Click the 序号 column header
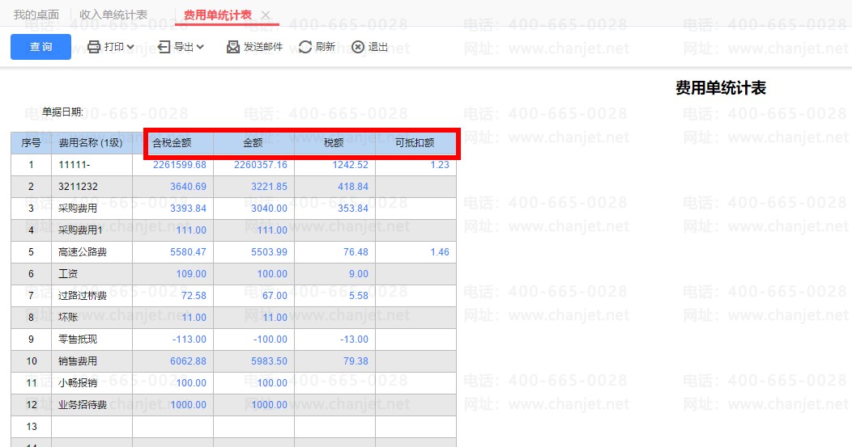852x447 pixels. tap(31, 143)
